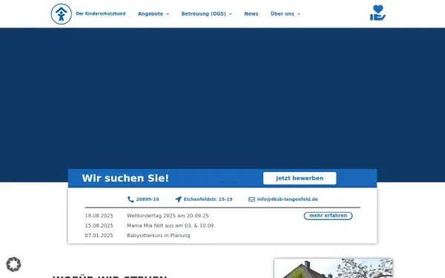Open address Eichenfeldstr. 15-19
445x278 pixels.
[x=208, y=199]
